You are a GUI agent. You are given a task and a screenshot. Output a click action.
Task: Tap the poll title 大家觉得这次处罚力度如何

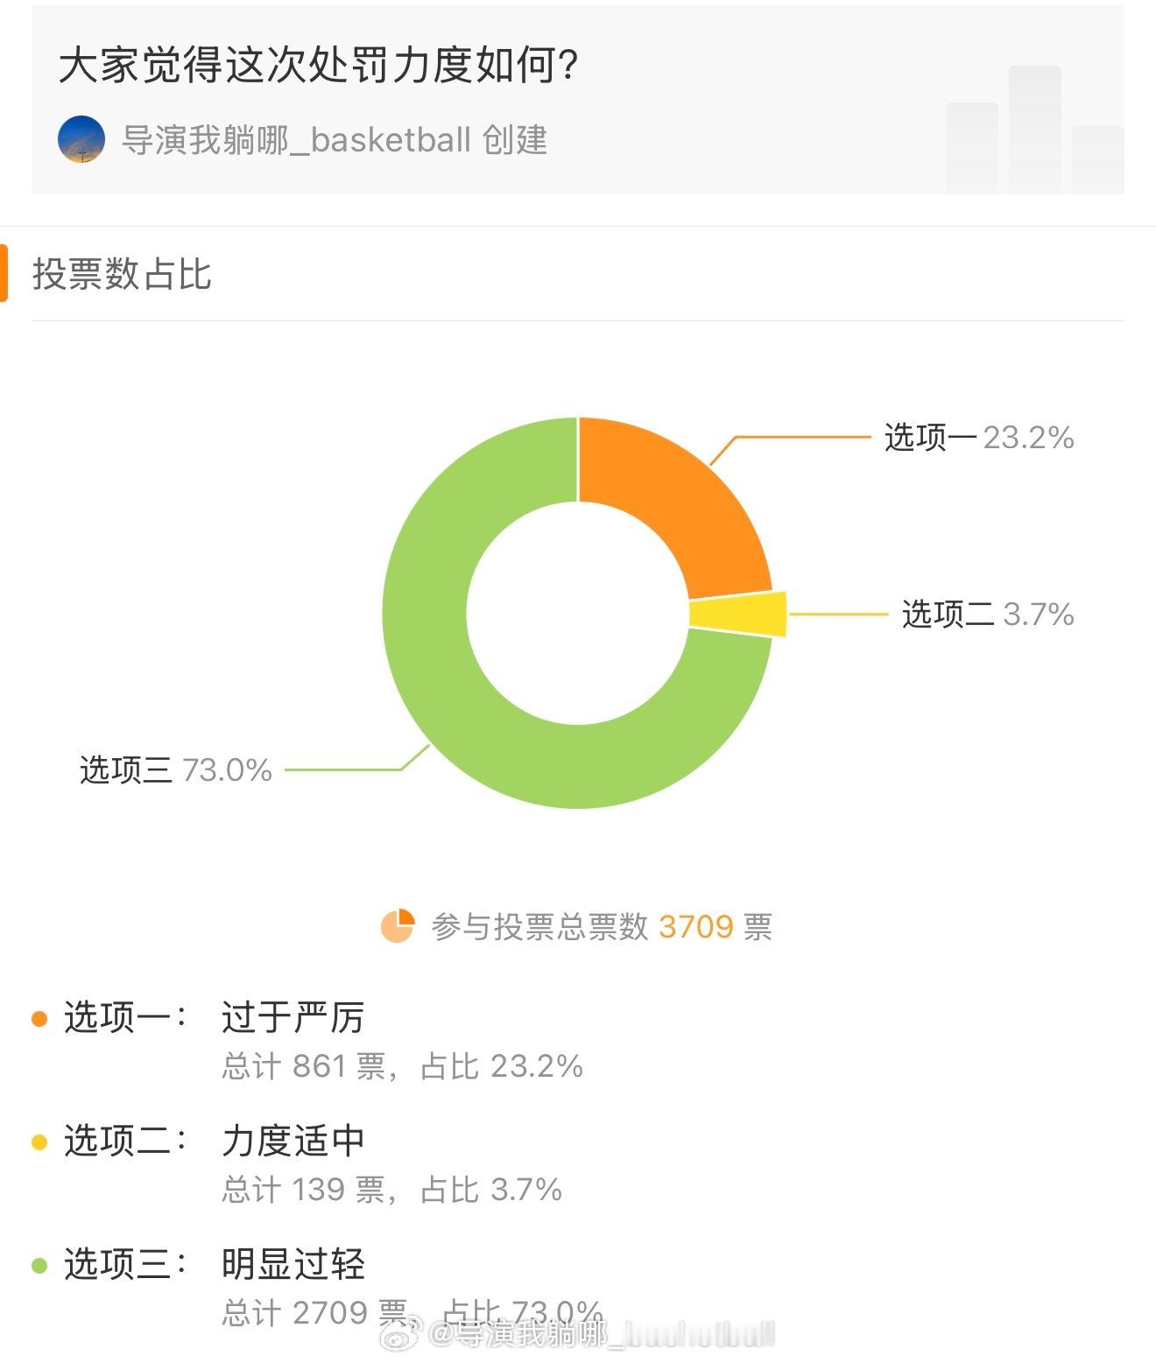319,65
